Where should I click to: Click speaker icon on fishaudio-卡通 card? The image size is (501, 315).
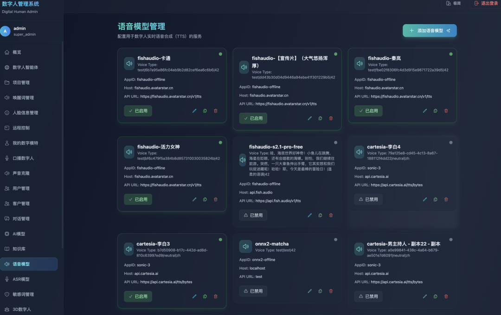[129, 64]
